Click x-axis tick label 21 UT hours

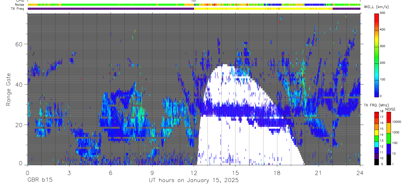point(319,173)
